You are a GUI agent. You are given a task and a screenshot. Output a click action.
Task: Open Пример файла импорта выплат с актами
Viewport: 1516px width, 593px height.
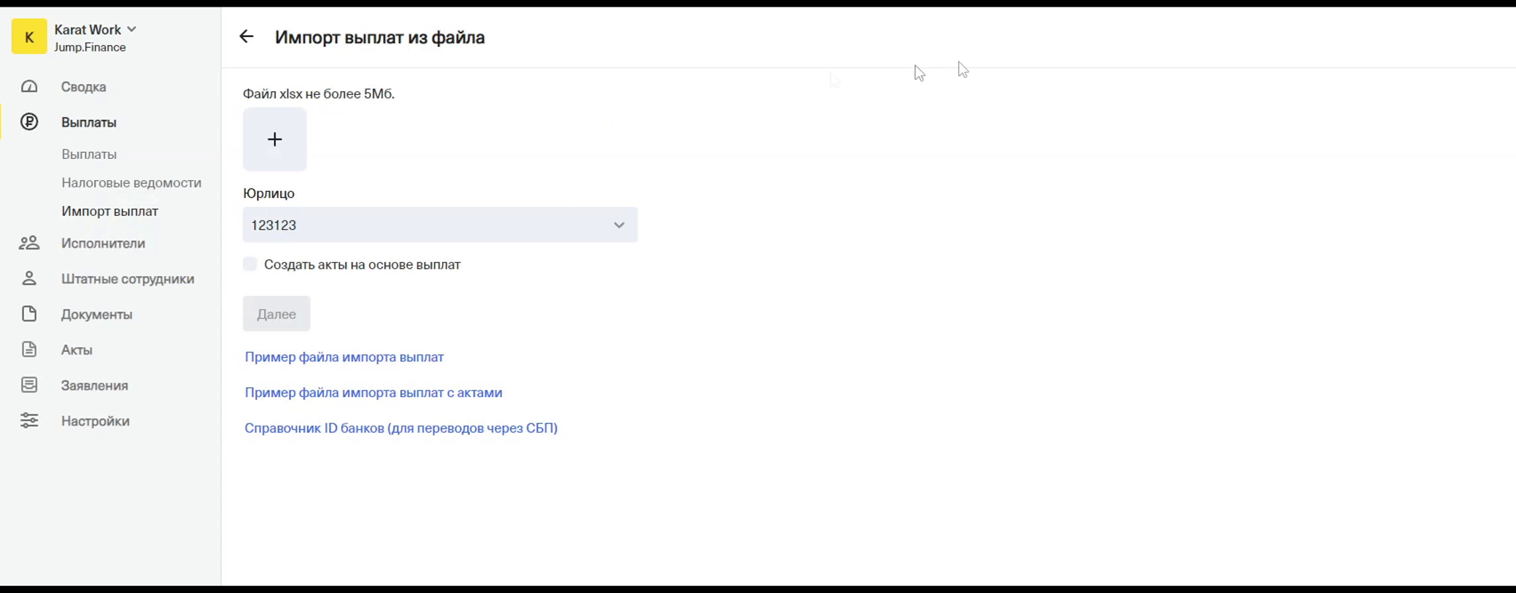pos(374,392)
